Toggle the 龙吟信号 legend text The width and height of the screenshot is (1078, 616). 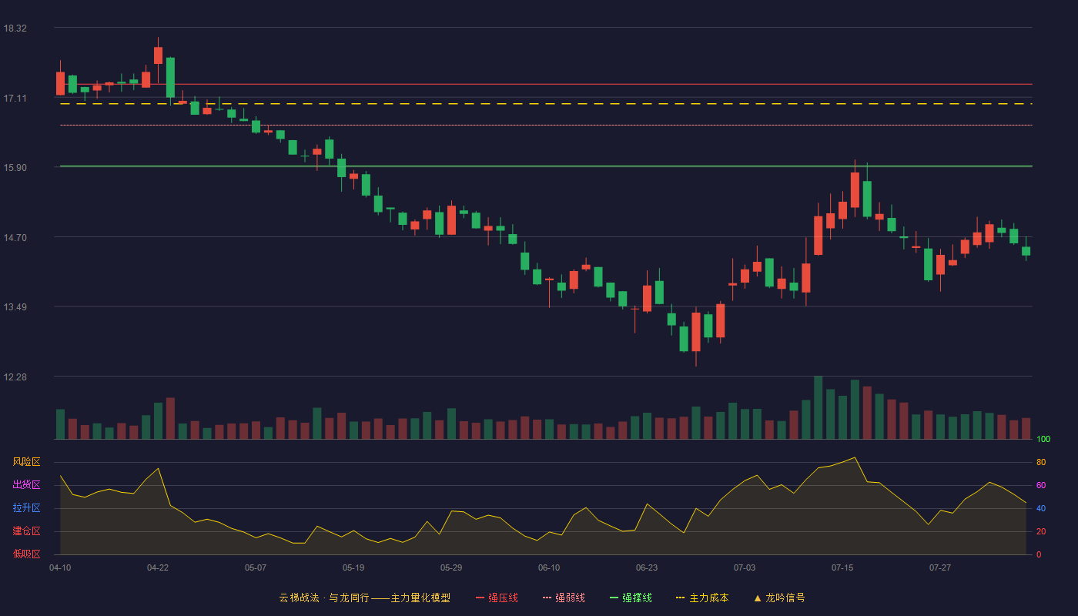coord(785,598)
